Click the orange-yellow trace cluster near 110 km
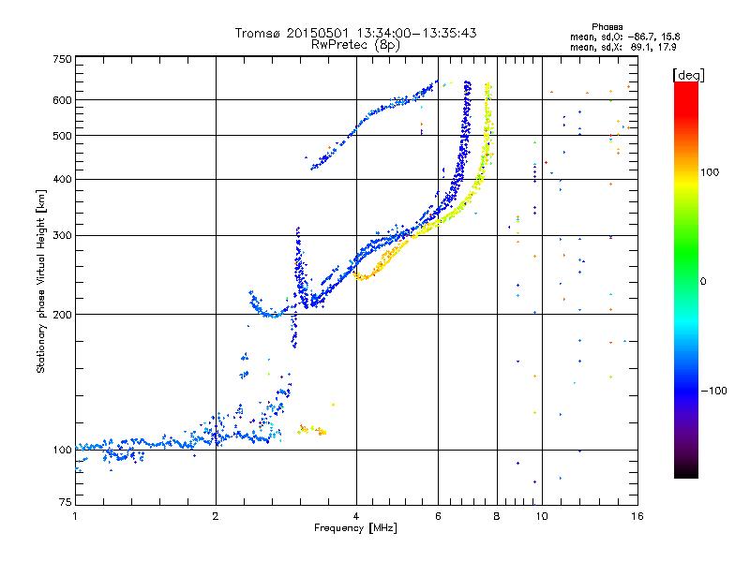The image size is (750, 562). pyautogui.click(x=312, y=430)
